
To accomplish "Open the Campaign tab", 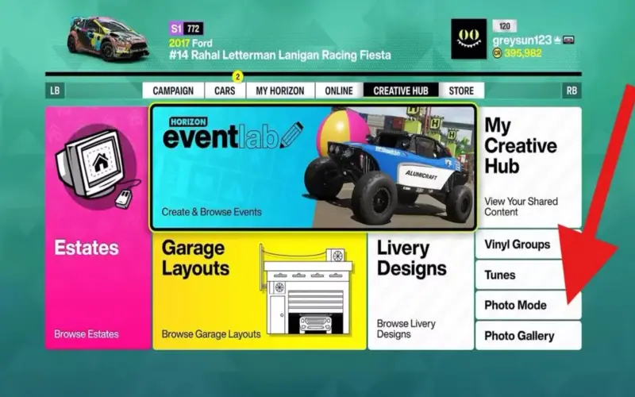I will 173,91.
